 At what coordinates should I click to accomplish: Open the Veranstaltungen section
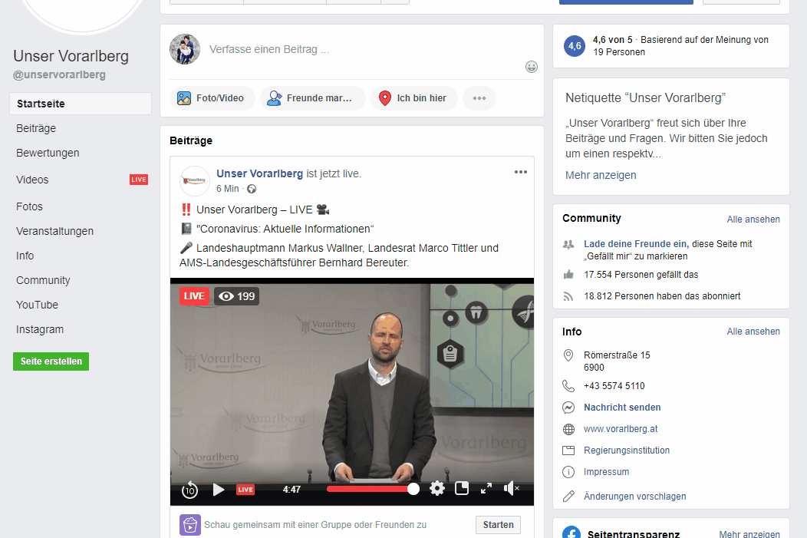click(x=55, y=231)
